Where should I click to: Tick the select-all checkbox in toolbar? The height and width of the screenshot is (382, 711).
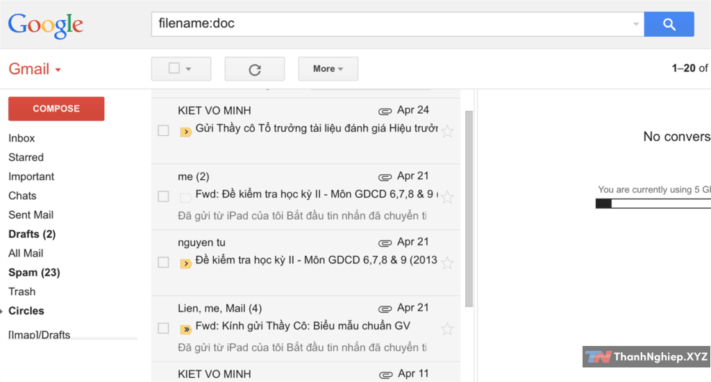pyautogui.click(x=174, y=68)
